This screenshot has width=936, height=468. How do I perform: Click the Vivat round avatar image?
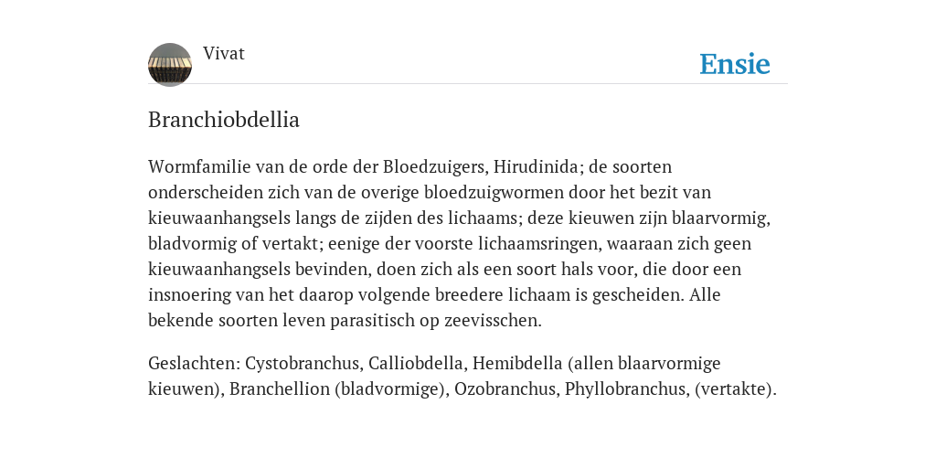click(170, 65)
